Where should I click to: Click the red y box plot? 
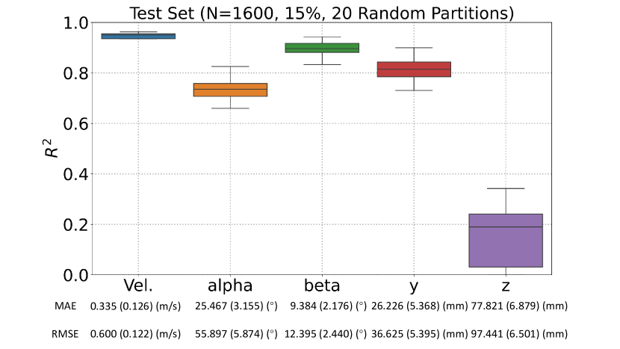pyautogui.click(x=414, y=70)
